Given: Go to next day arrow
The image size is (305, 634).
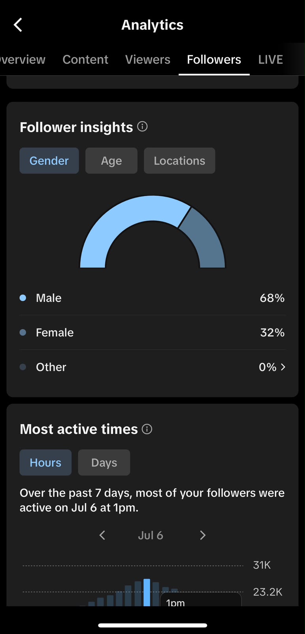Looking at the screenshot, I should (x=203, y=535).
